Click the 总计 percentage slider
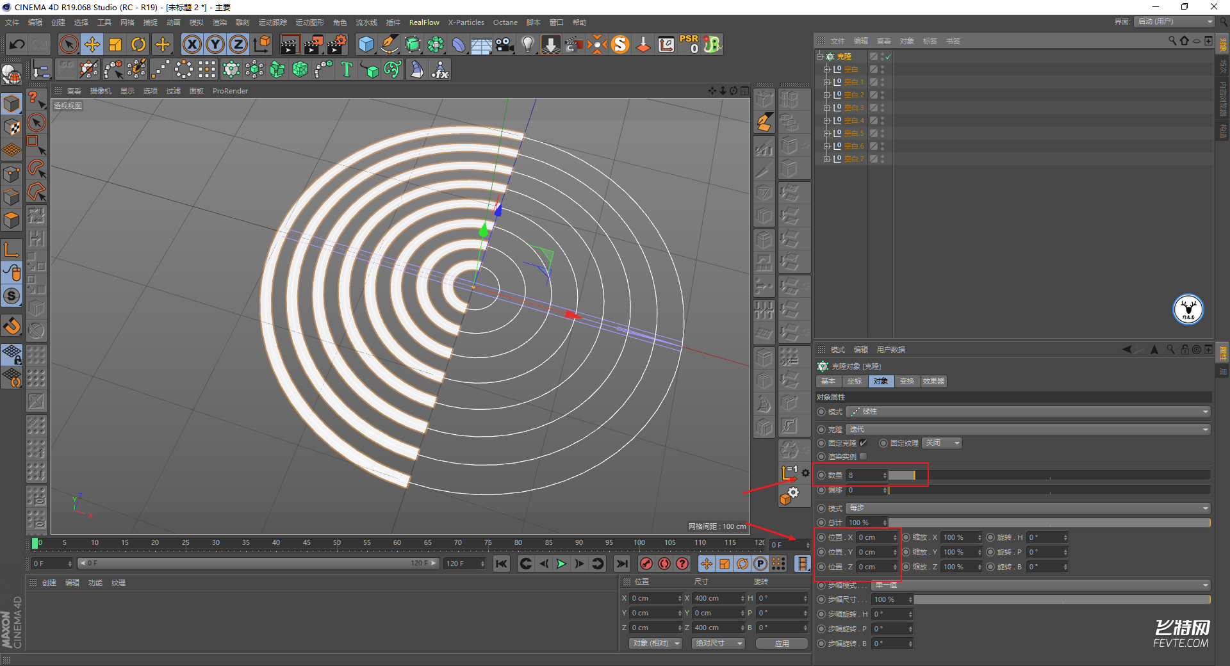The height and width of the screenshot is (666, 1230). pos(1049,523)
